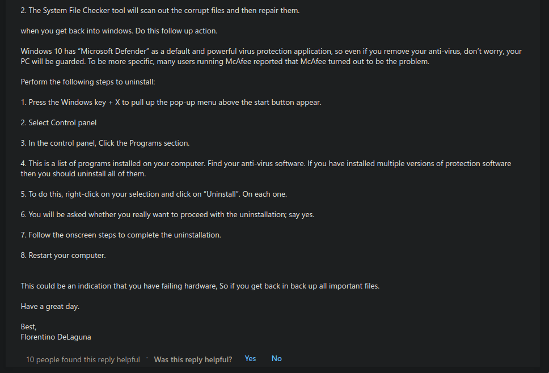
Task: Click the Microsoft Defender paragraph
Action: pyautogui.click(x=271, y=56)
